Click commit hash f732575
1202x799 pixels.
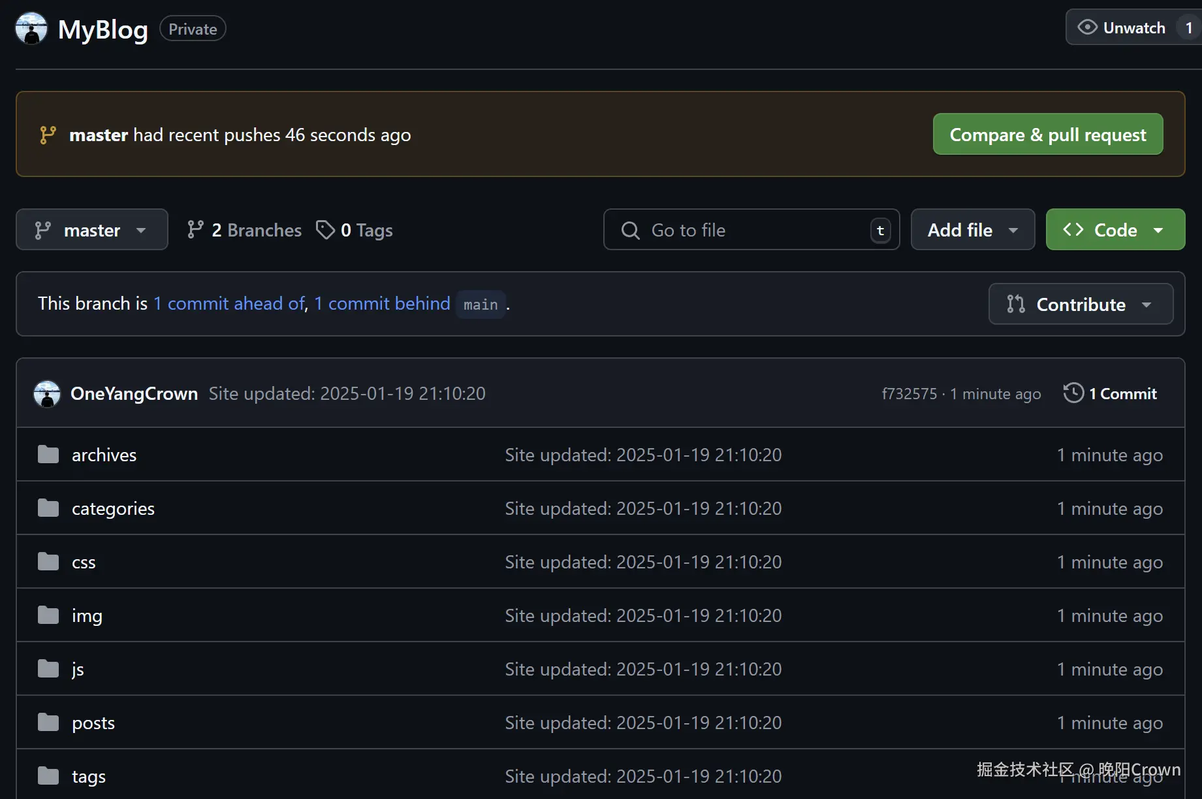[909, 394]
